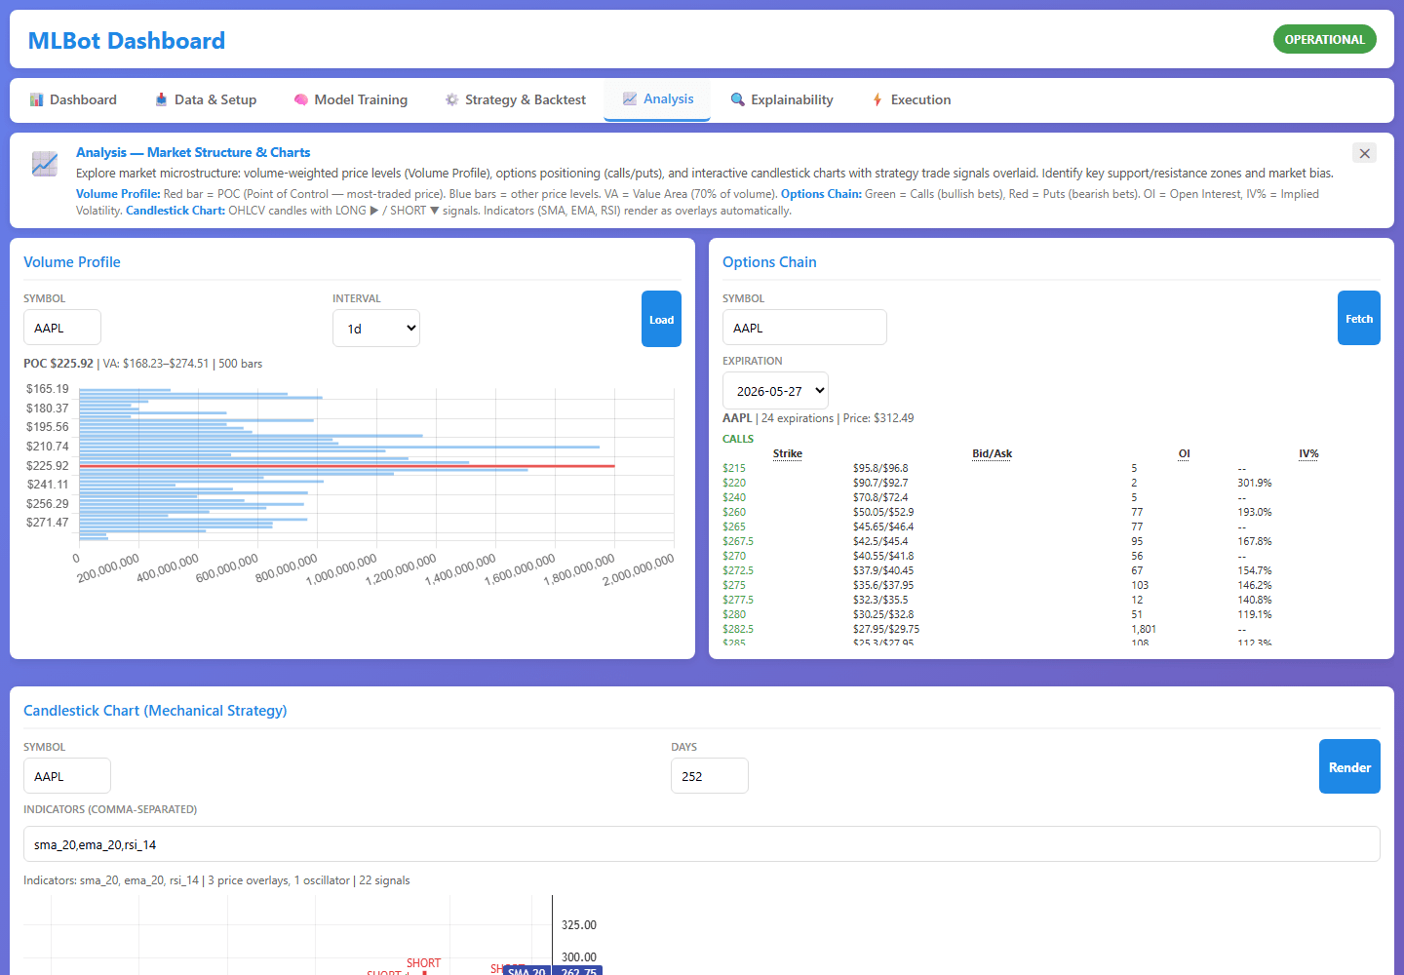Click the Analysis — Market Structure & Charts heading
The width and height of the screenshot is (1404, 975).
pos(193,153)
